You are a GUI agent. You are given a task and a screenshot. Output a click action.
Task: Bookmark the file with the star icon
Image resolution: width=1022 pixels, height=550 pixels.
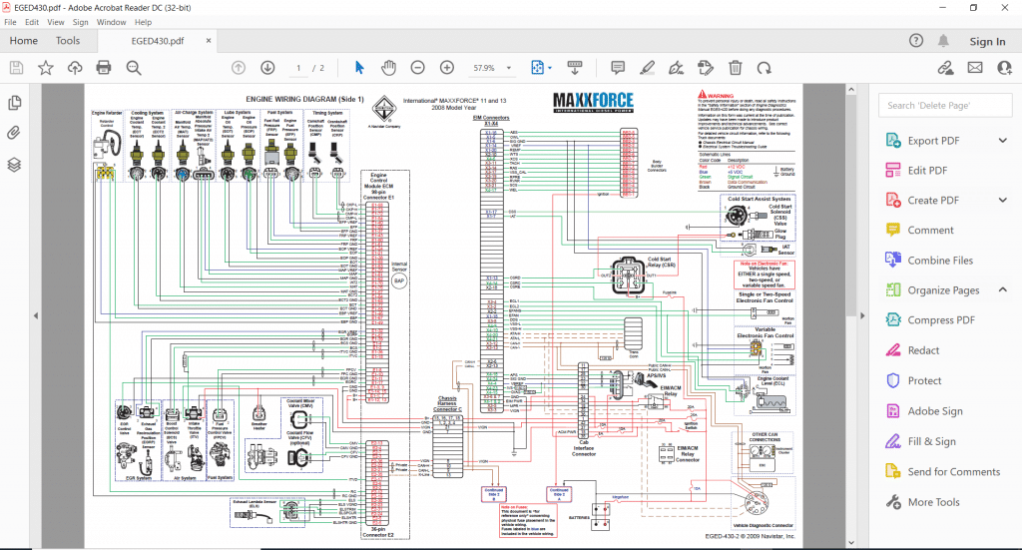coord(46,68)
